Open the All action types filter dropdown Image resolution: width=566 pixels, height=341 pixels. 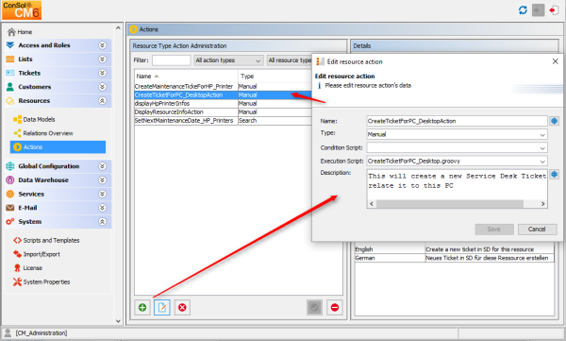(x=228, y=60)
